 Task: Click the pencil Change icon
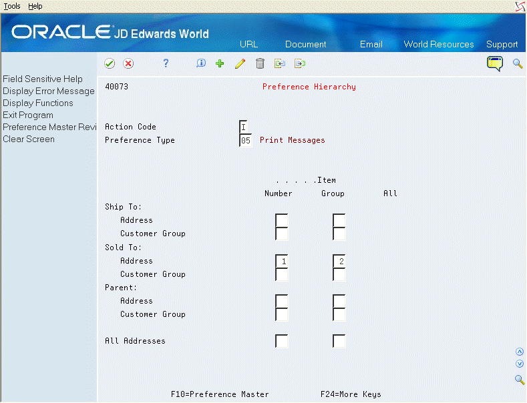pos(240,63)
